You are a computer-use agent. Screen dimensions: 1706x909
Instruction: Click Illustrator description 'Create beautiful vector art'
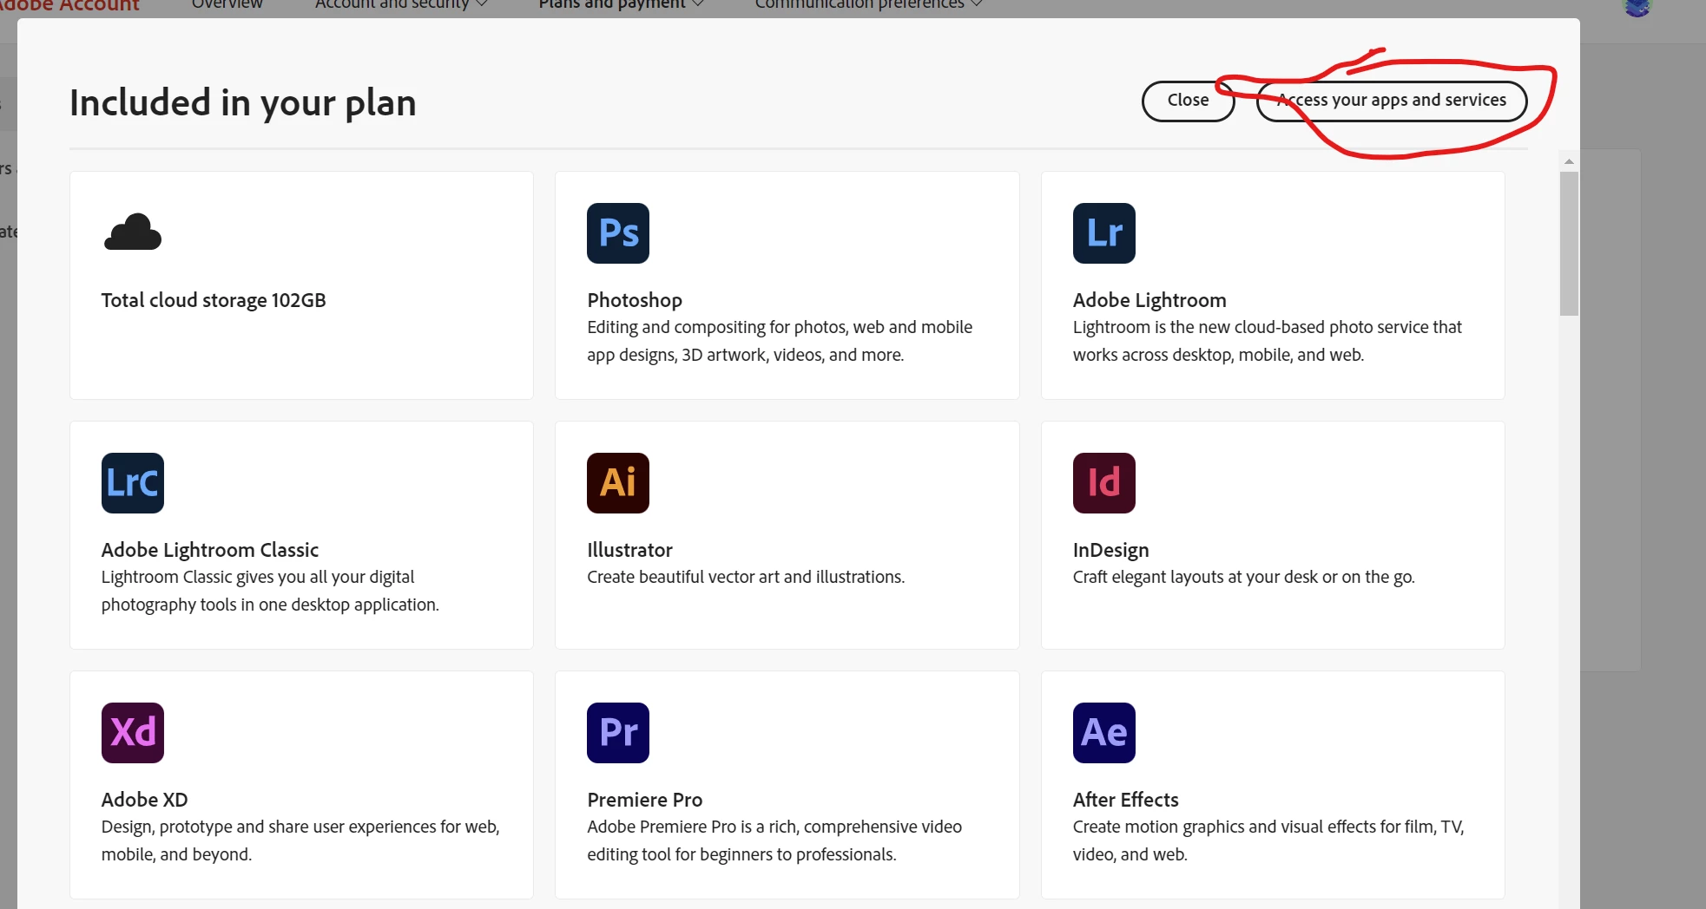[x=746, y=577]
